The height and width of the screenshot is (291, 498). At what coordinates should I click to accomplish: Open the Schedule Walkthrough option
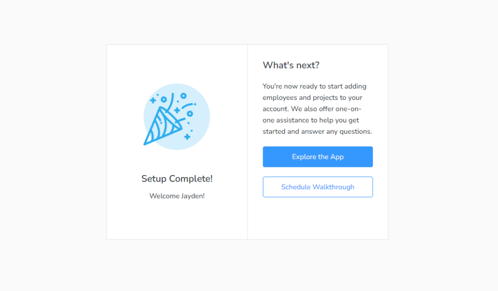pyautogui.click(x=318, y=187)
